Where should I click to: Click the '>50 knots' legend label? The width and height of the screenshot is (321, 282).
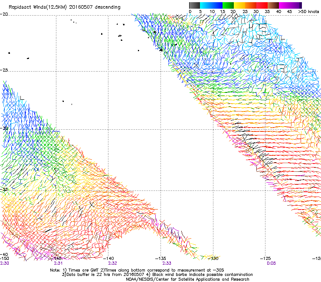coord(308,11)
